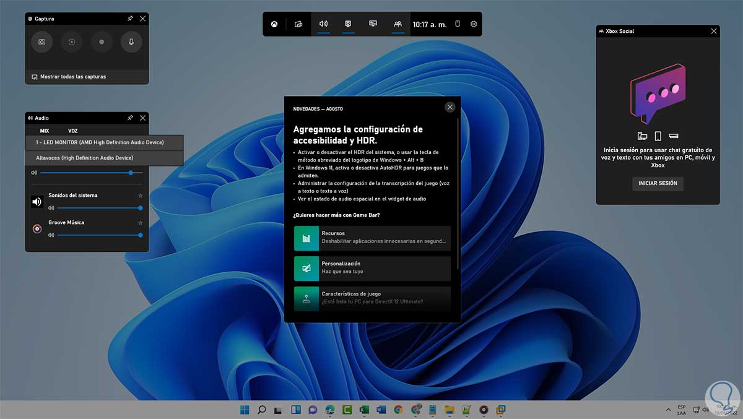Switch to the VOZ tab in Audio

click(73, 131)
